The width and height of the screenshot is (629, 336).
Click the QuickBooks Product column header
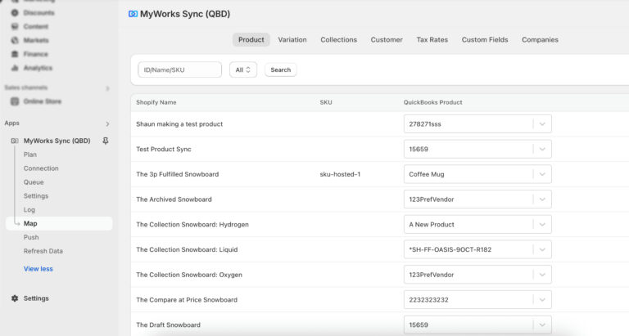coord(432,102)
